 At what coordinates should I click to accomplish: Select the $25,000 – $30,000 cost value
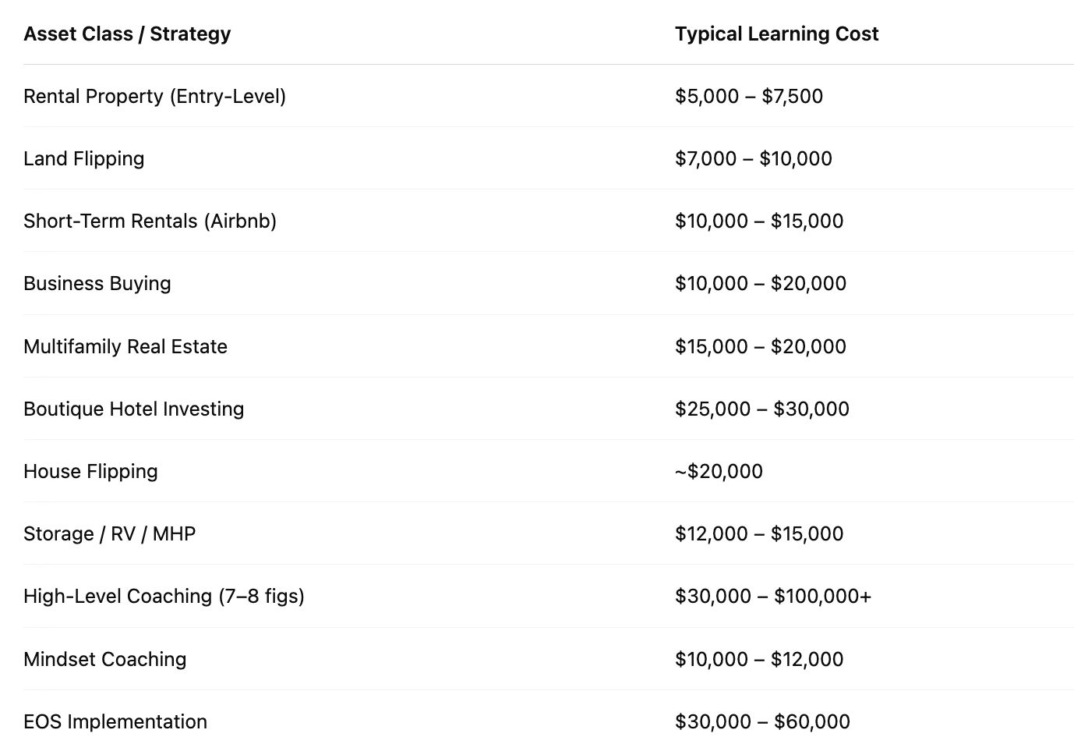pos(762,409)
